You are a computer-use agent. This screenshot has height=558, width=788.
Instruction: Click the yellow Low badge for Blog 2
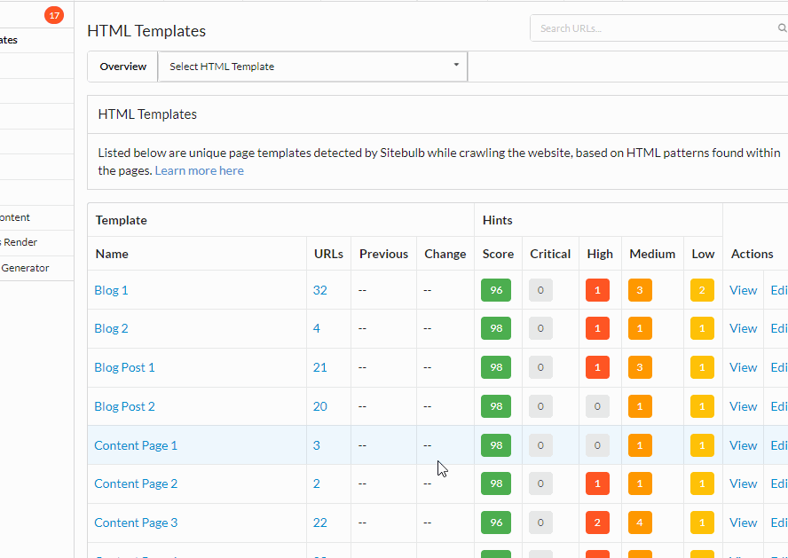702,328
